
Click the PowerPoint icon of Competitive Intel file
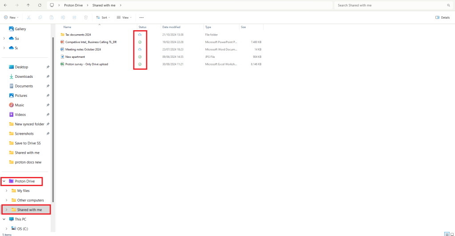coord(62,42)
